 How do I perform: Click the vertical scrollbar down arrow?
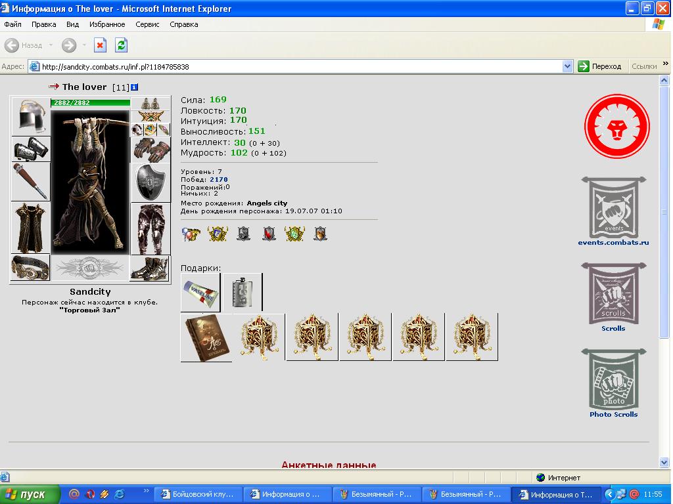[664, 463]
